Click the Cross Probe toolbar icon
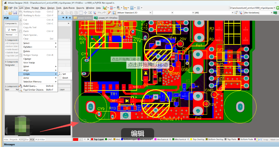 click(x=109, y=13)
